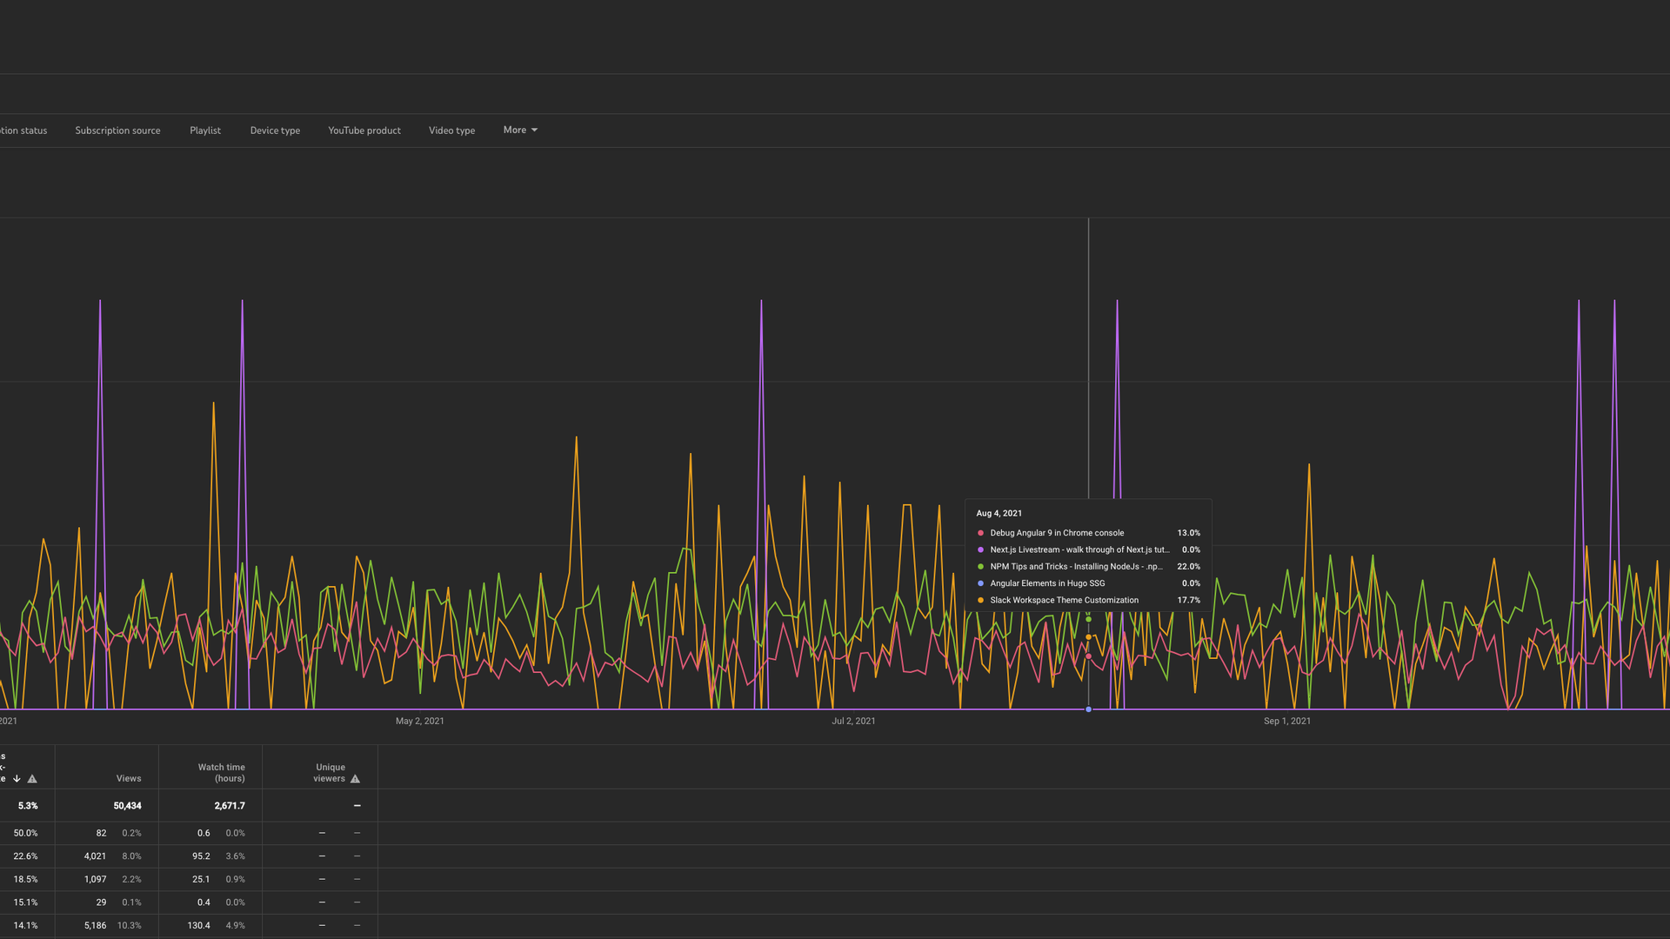Click the green dot for NPM Tips and Tricks legend
The width and height of the screenshot is (1670, 939).
tap(980, 567)
